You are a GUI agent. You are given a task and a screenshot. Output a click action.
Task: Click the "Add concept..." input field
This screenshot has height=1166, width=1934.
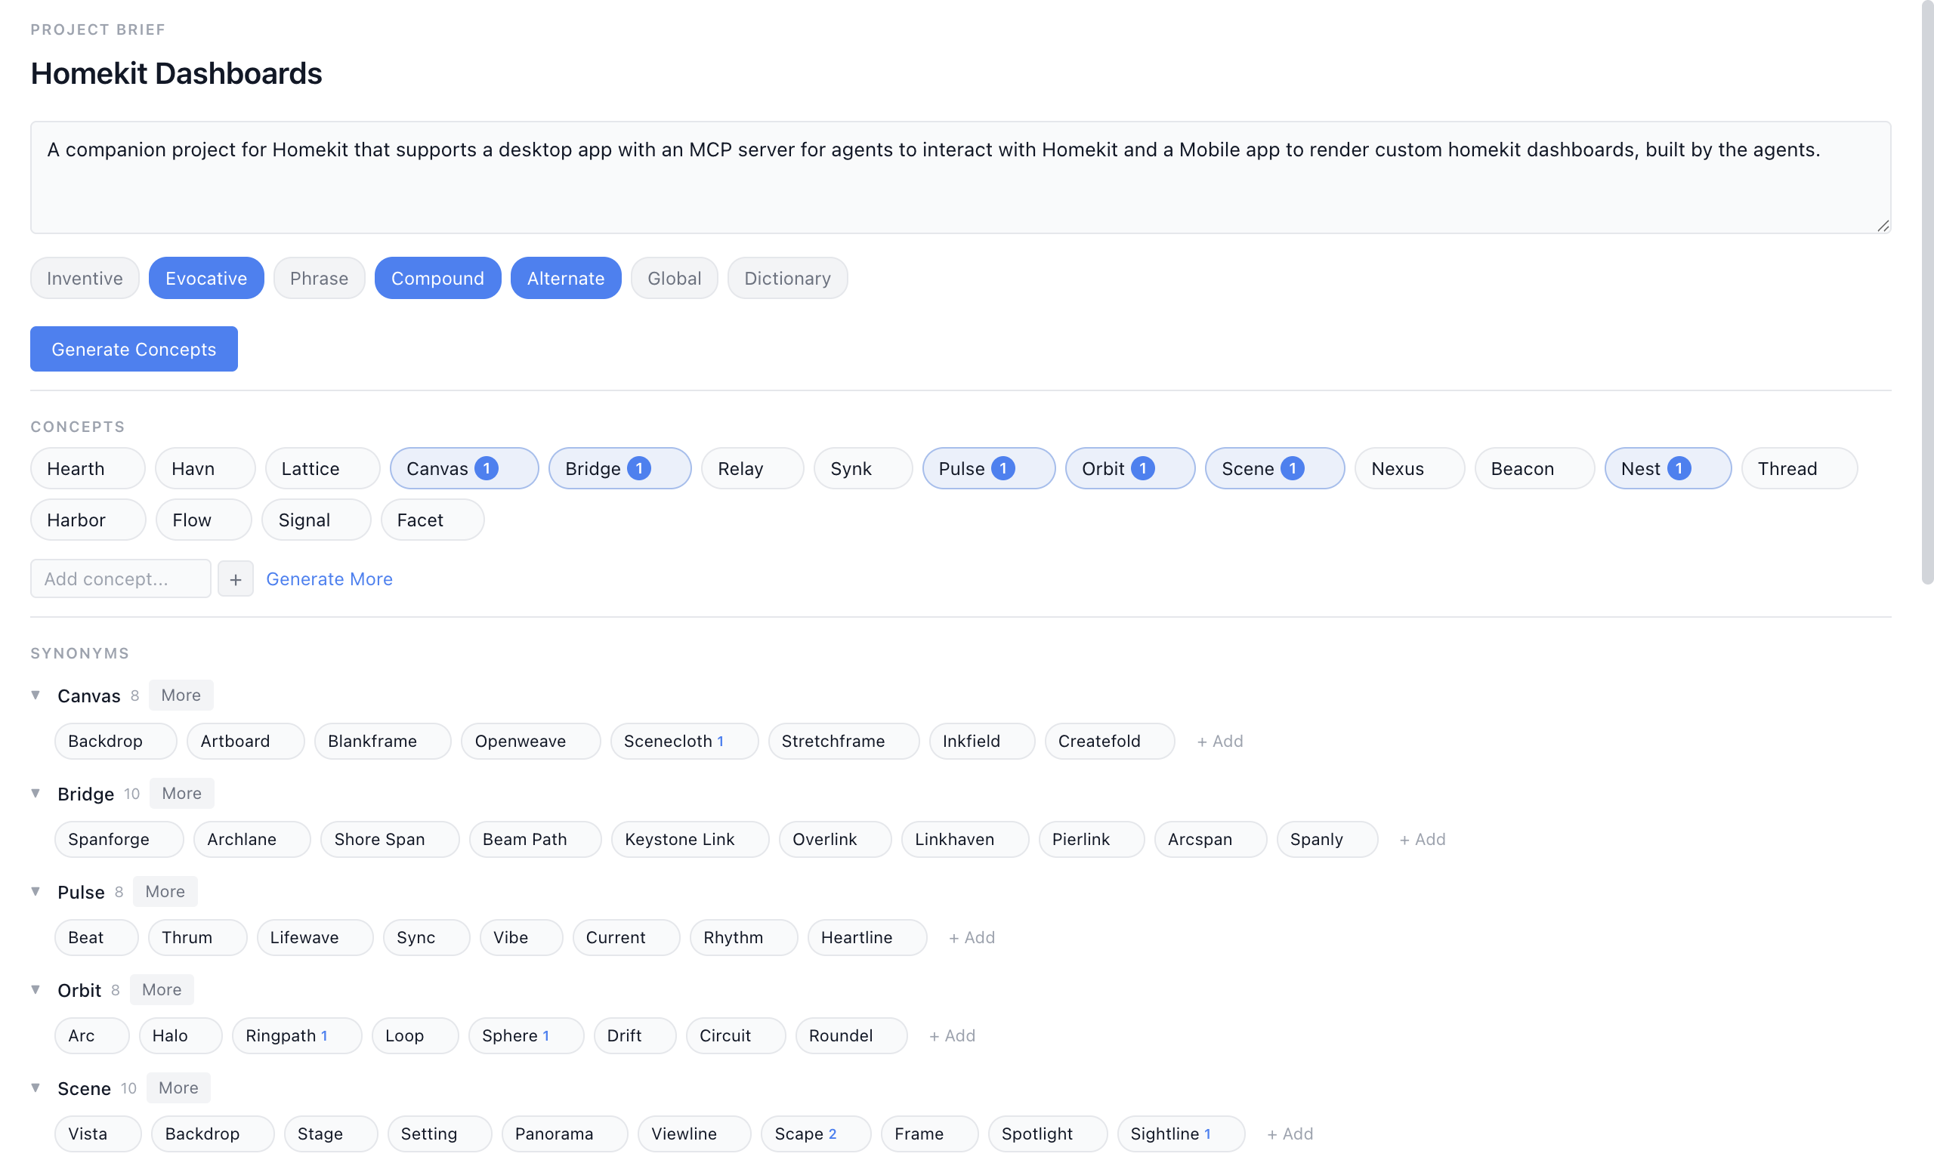tap(119, 578)
